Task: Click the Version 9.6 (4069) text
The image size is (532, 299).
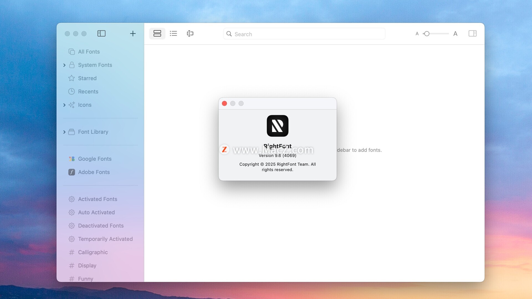Action: click(277, 156)
